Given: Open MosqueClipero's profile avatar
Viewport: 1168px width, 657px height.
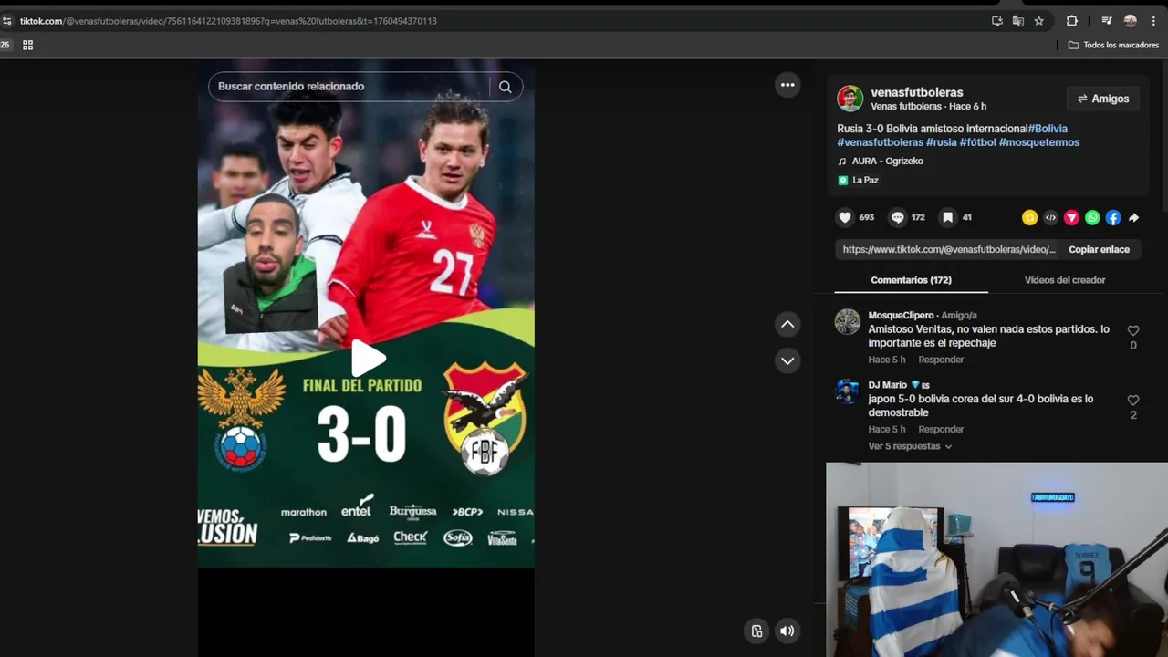Looking at the screenshot, I should pyautogui.click(x=848, y=322).
